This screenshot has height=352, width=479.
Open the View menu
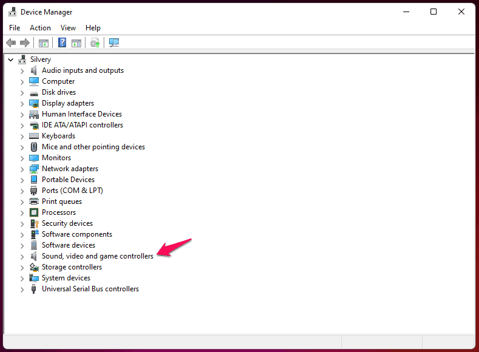tap(68, 28)
